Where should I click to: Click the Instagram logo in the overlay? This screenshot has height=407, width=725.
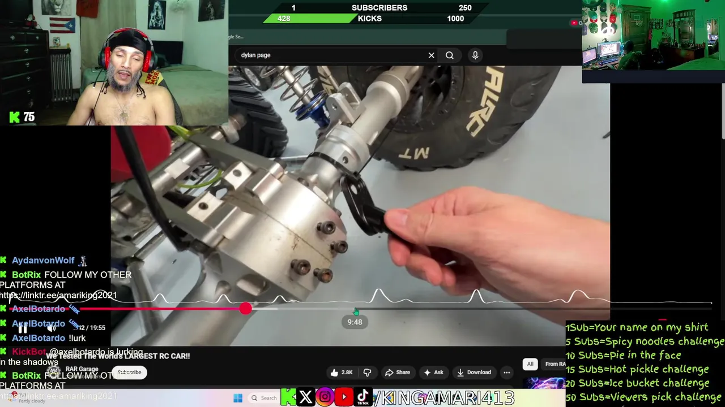click(325, 397)
